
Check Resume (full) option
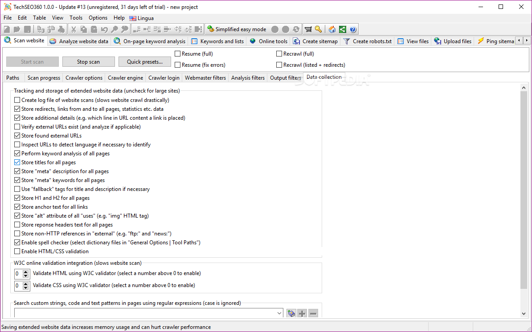[177, 53]
